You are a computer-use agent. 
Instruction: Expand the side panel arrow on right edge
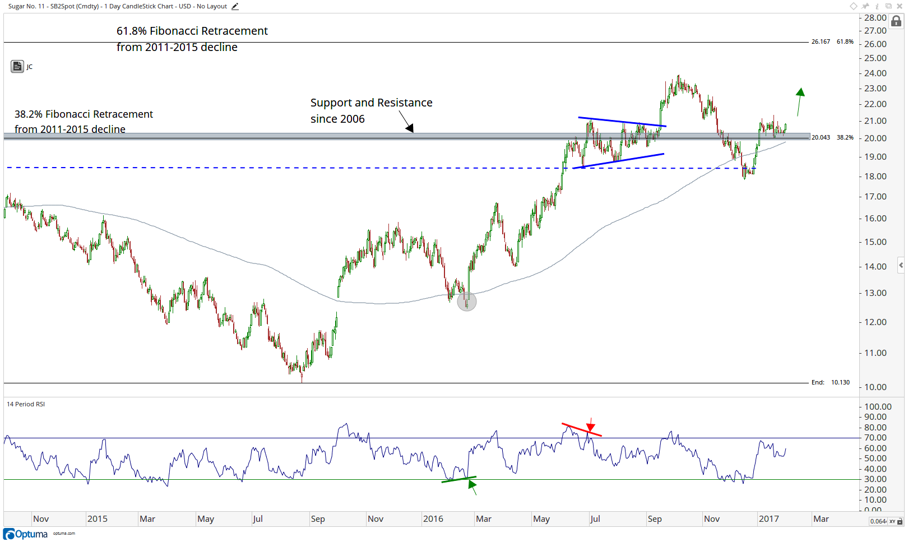901,265
